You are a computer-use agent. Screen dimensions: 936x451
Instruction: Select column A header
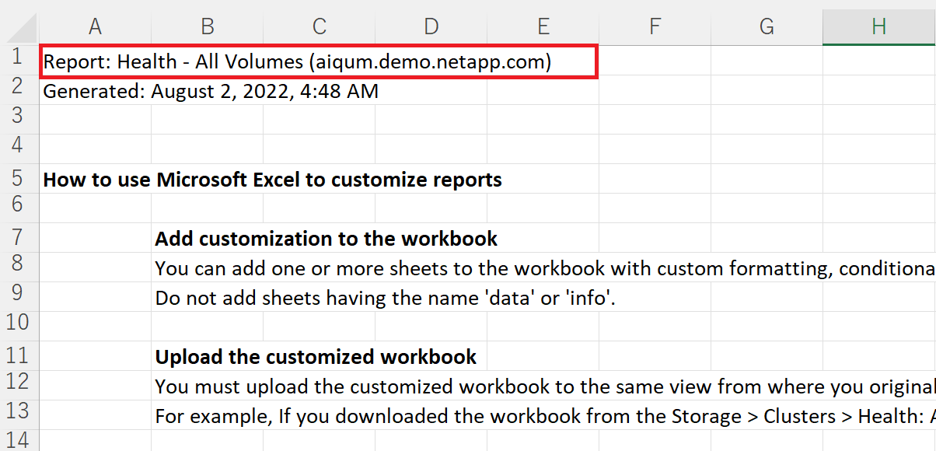click(x=95, y=26)
